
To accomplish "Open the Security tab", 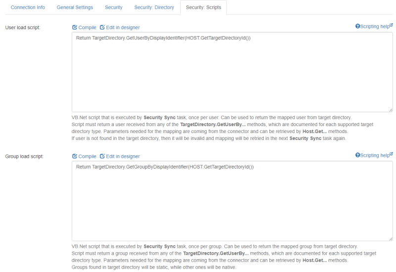I will pyautogui.click(x=114, y=7).
